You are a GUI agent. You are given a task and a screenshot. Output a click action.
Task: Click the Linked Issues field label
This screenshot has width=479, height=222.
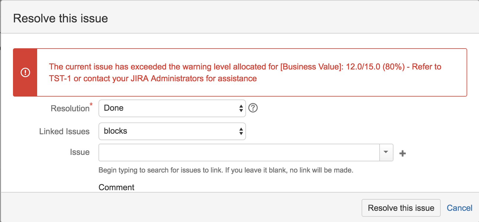click(x=64, y=131)
